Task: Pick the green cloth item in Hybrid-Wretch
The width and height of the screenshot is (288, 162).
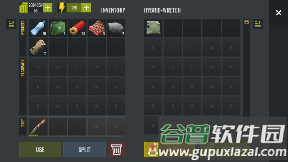Action: pos(153,28)
